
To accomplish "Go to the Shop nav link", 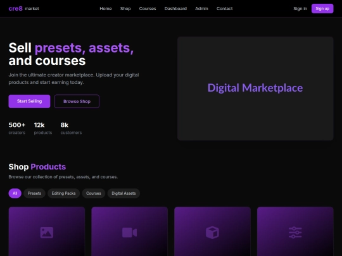I will pos(125,8).
